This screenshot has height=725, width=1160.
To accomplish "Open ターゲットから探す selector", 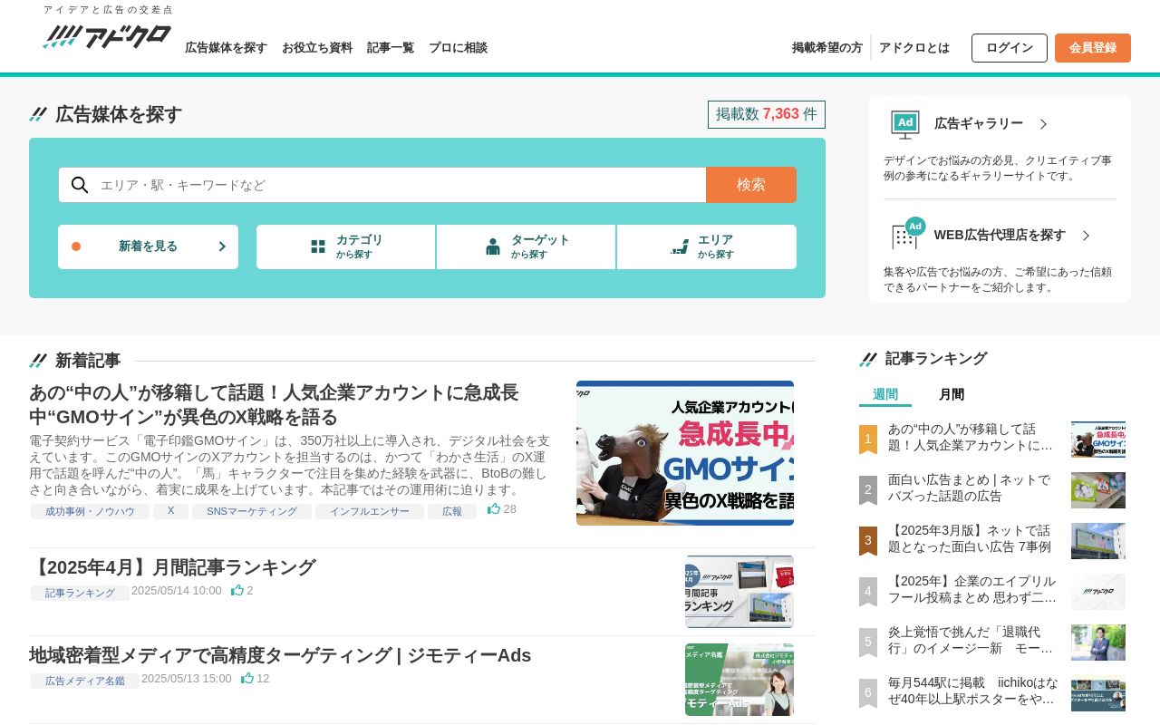I will point(527,246).
